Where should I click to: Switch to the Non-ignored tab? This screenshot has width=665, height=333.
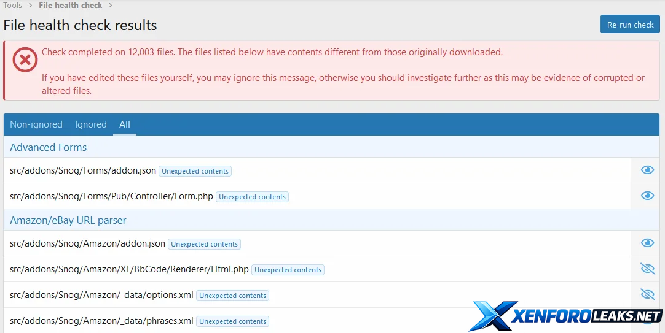click(x=36, y=124)
